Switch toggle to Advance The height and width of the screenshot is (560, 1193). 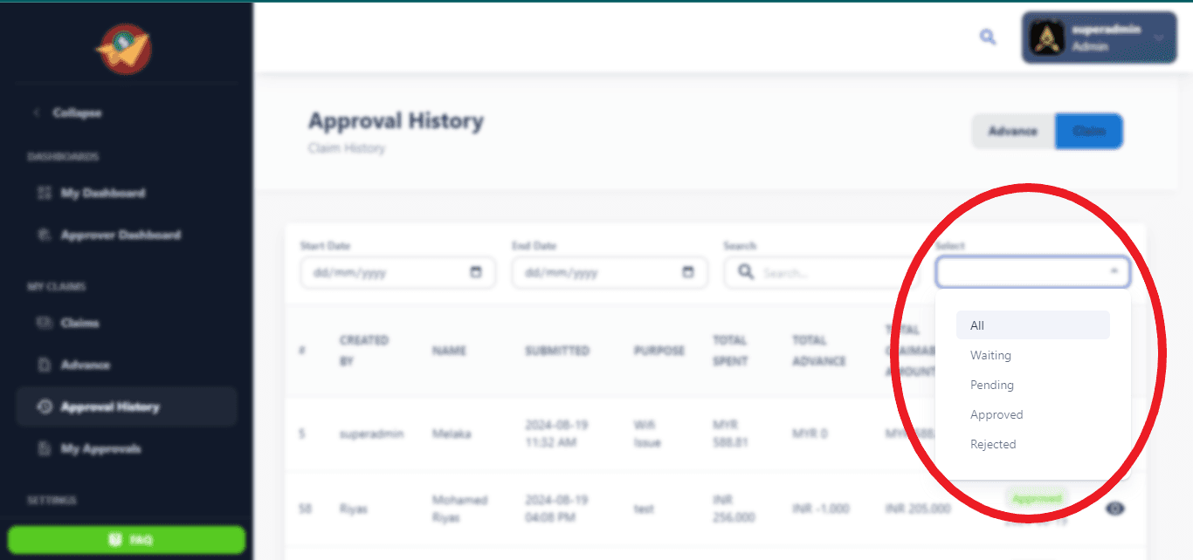(1012, 131)
